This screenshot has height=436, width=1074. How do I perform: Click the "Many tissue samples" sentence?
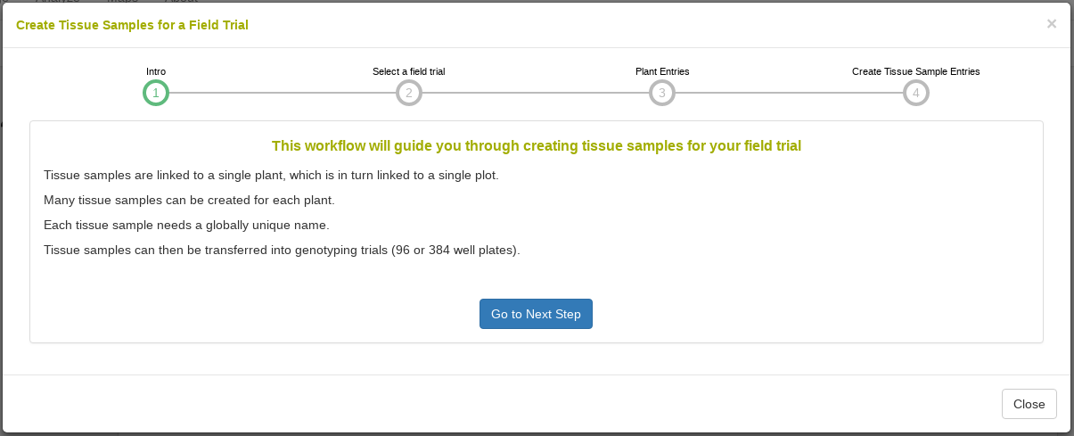click(x=189, y=200)
